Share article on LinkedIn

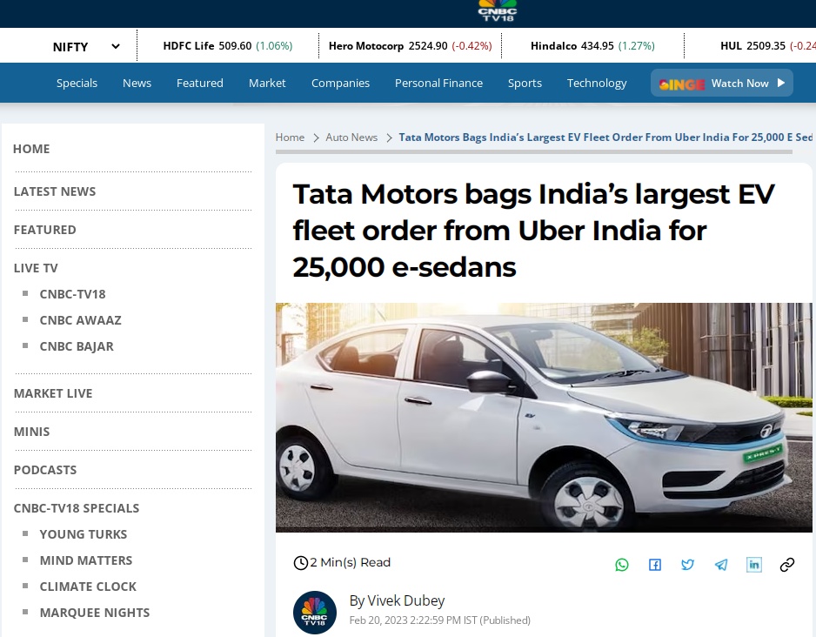coord(754,565)
